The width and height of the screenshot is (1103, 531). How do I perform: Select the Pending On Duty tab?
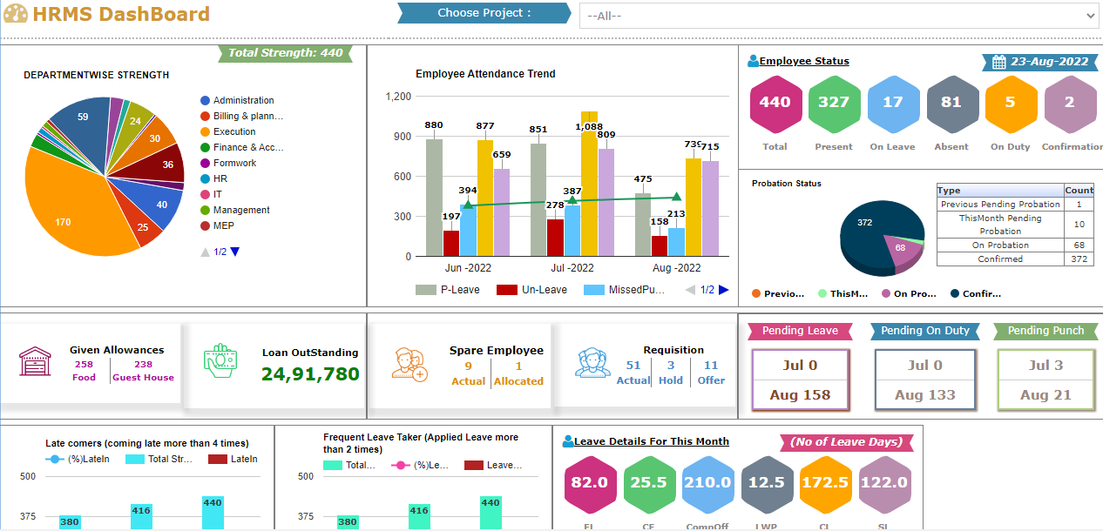(924, 331)
